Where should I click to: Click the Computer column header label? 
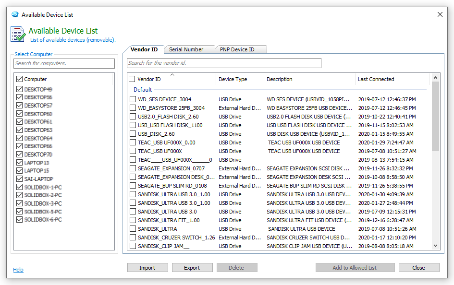point(36,79)
